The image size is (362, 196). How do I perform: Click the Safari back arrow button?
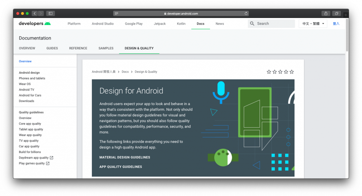(x=35, y=14)
